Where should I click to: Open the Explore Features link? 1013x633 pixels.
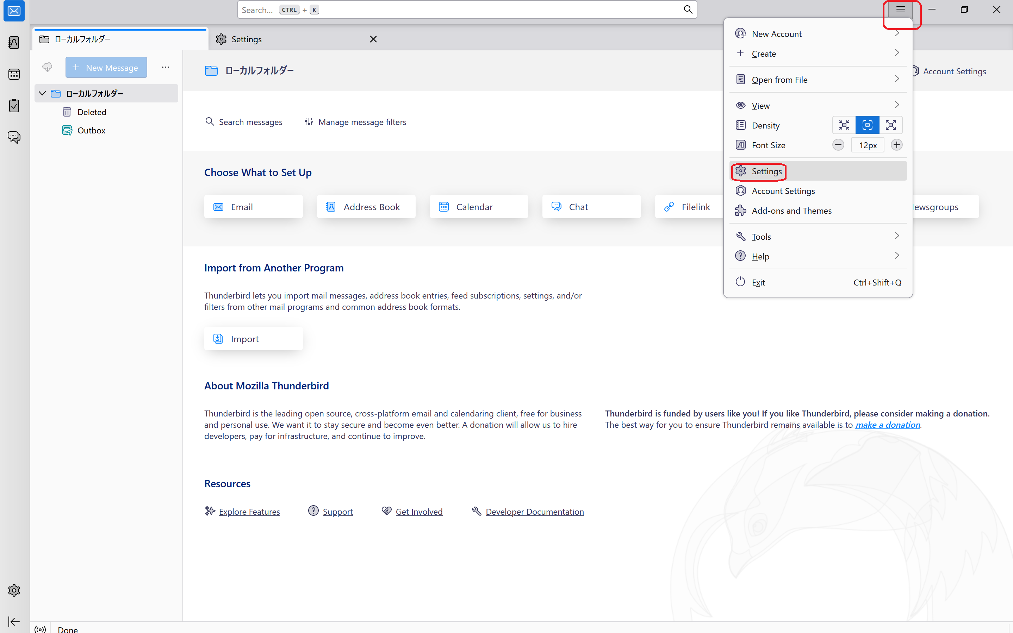pyautogui.click(x=249, y=511)
